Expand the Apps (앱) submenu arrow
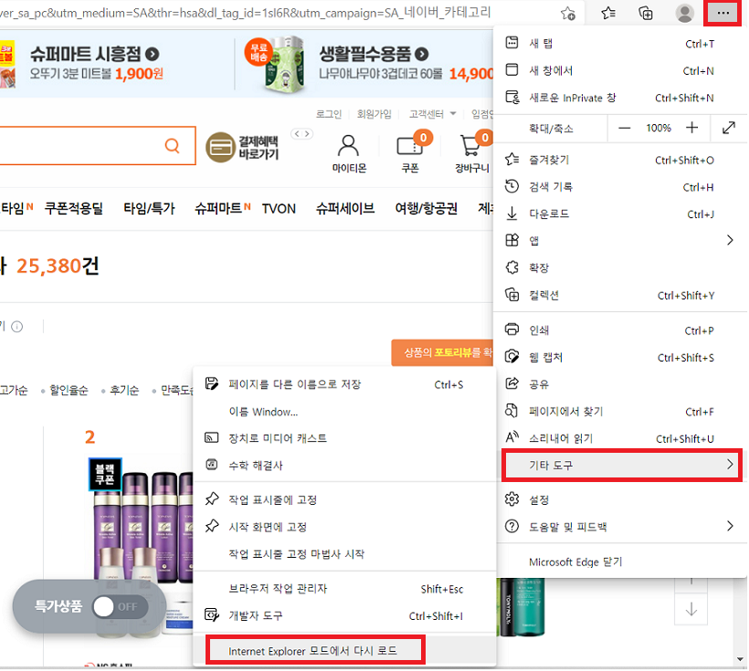749x671 pixels. 729,240
